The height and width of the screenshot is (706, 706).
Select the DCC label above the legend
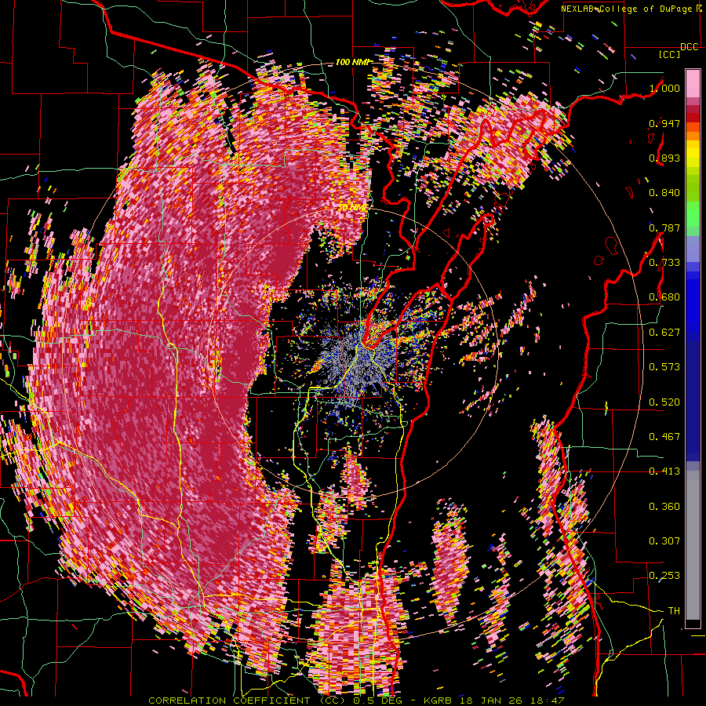[690, 47]
